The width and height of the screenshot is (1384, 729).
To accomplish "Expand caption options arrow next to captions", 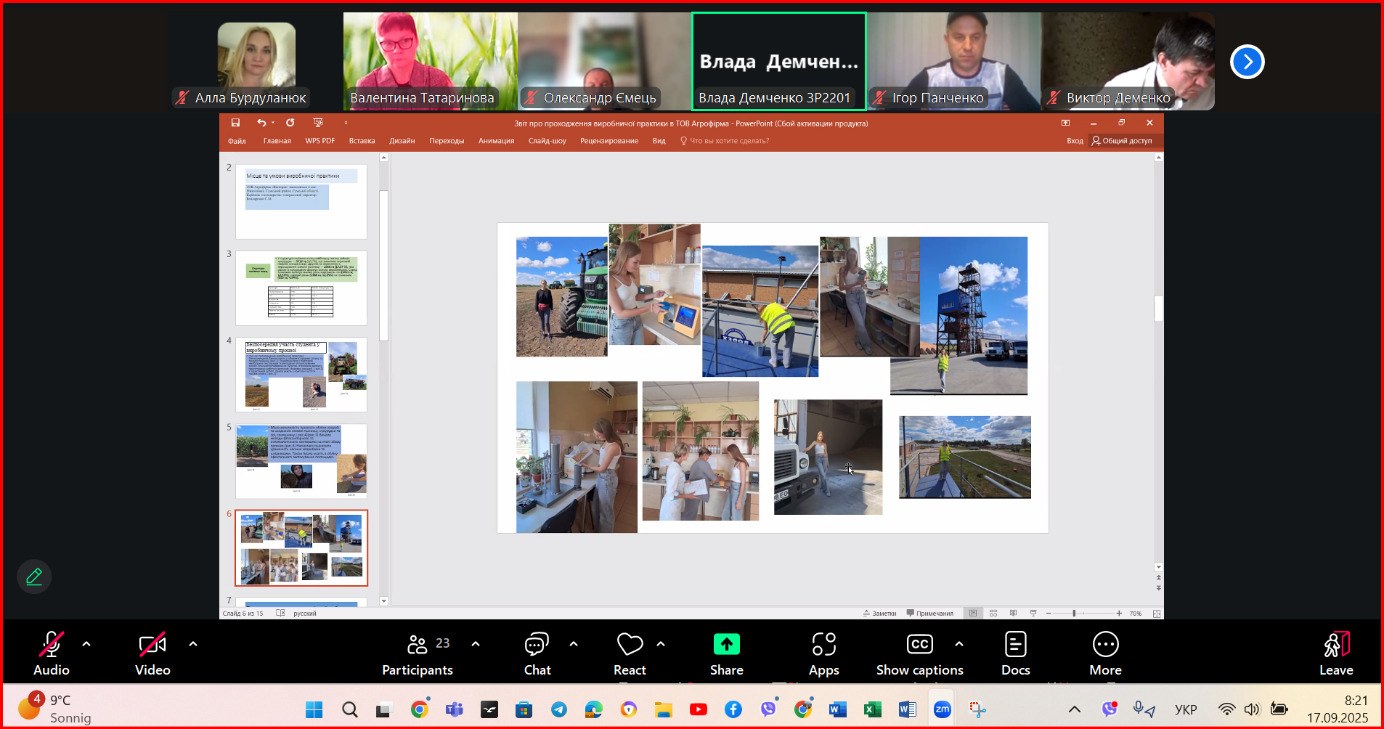I will 959,643.
